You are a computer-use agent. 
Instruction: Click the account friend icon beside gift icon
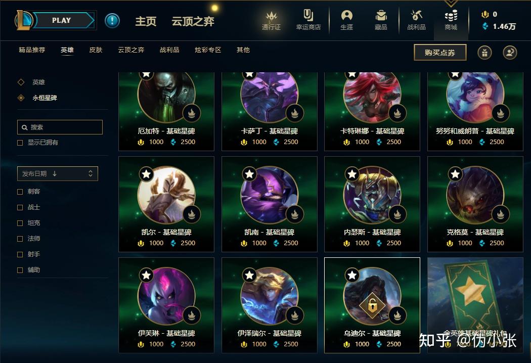click(510, 53)
